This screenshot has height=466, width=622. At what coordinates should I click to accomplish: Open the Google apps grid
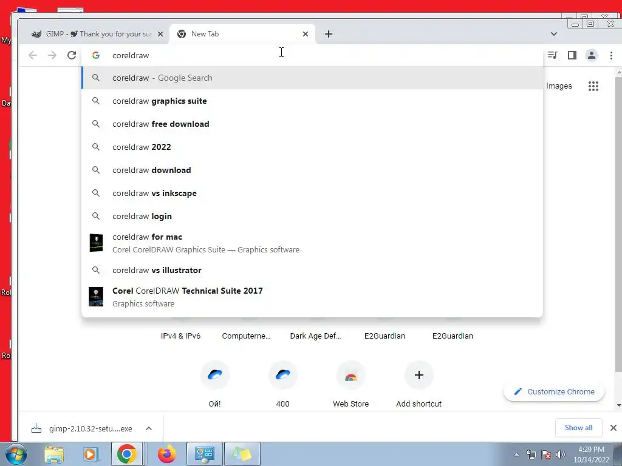point(593,86)
